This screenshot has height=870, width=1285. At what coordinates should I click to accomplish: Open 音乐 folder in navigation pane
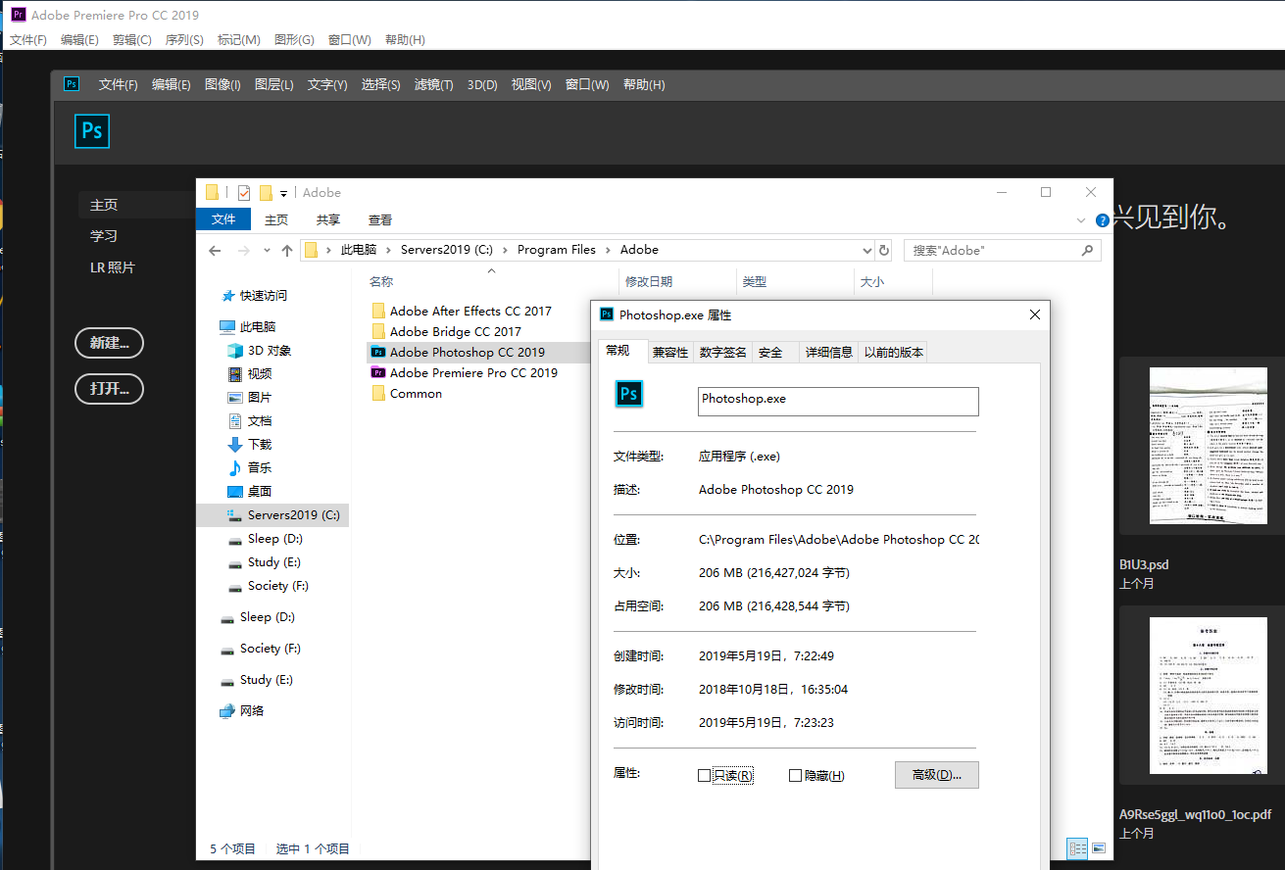(x=249, y=467)
